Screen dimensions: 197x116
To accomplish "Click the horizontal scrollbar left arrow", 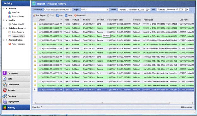I will pos(34,103).
